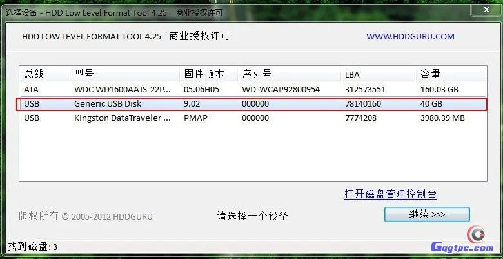Open the 打开磁盘管理控制台 link

(390, 194)
